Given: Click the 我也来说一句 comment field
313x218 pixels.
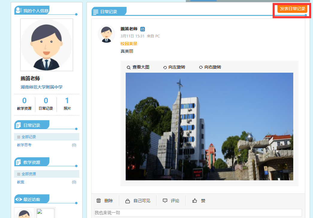Looking at the screenshot, I should [x=198, y=213].
